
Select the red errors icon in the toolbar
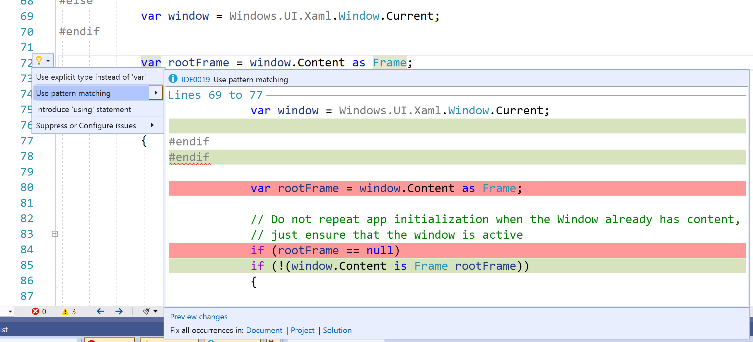point(36,311)
